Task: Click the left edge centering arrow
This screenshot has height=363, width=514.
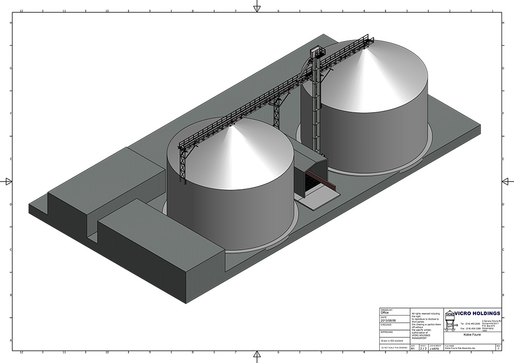Action: coord(7,181)
